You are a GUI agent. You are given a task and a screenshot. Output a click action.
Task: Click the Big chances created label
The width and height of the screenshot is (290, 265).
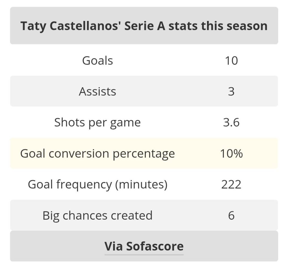click(97, 215)
